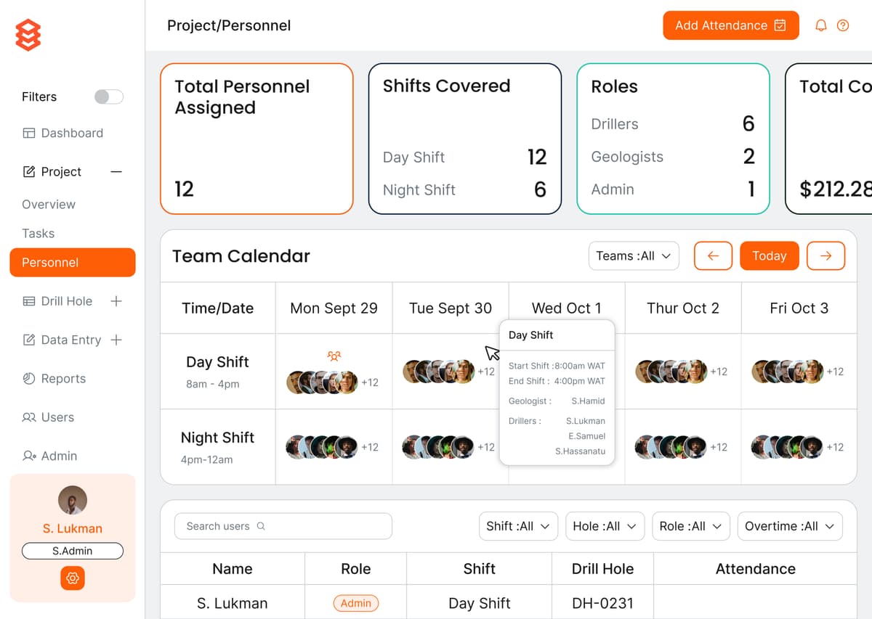Viewport: 872px width, 619px height.
Task: Open the help question mark icon
Action: click(x=843, y=25)
